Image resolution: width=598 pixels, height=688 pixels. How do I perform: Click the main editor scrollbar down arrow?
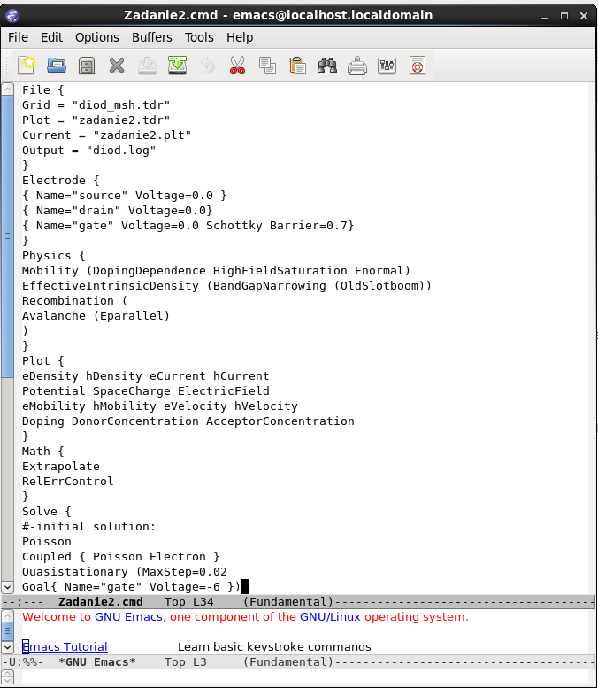(x=7, y=587)
